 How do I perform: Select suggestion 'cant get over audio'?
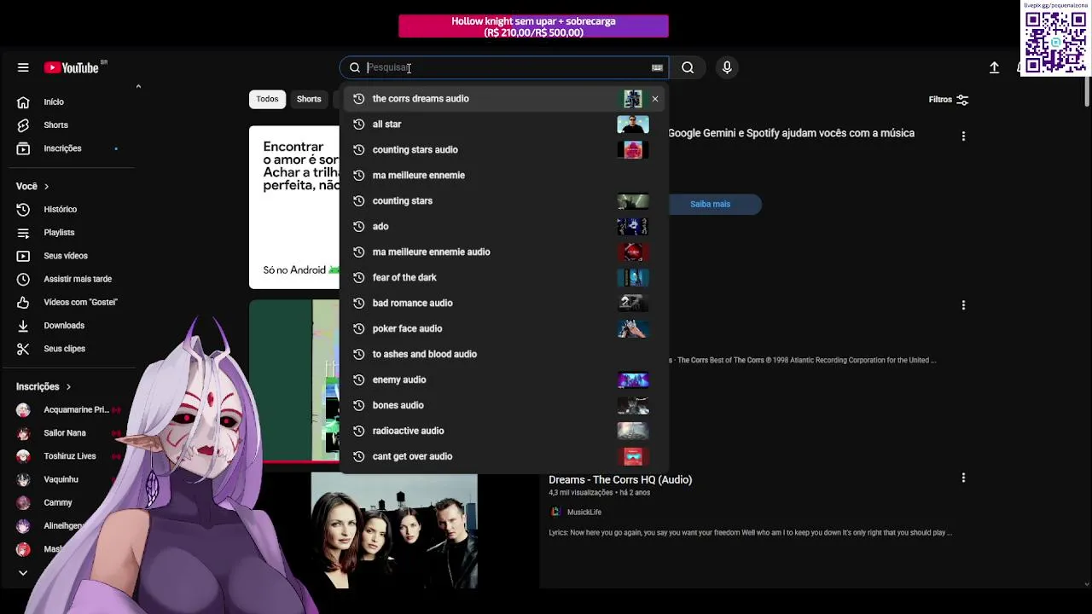[x=503, y=456]
